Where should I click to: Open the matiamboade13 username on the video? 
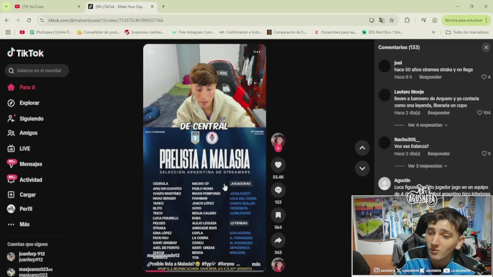pyautogui.click(x=163, y=255)
